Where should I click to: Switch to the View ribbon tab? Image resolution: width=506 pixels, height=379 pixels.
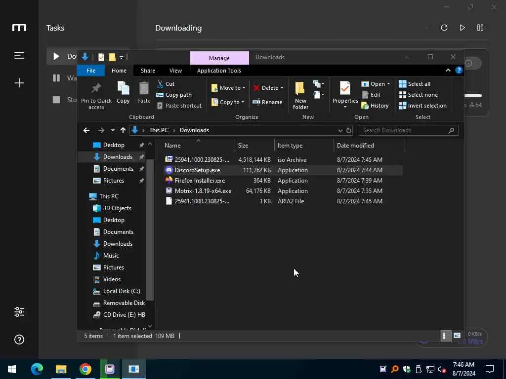(175, 71)
